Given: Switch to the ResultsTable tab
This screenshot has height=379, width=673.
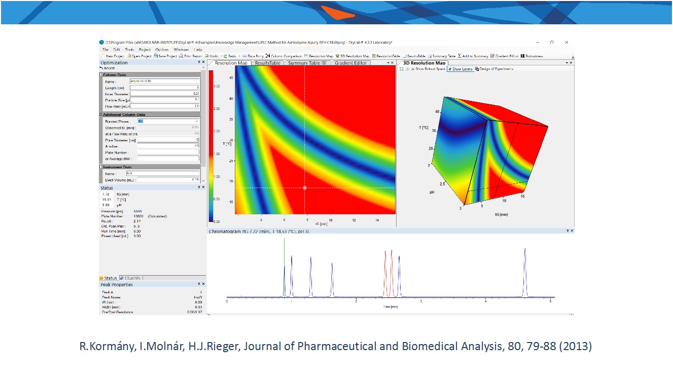Looking at the screenshot, I should click(267, 63).
